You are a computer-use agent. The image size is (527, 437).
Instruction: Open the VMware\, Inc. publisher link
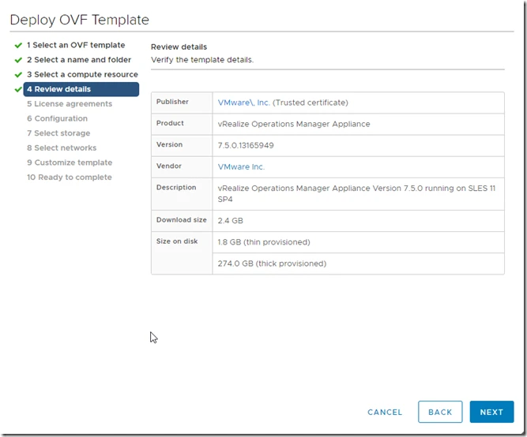coord(243,103)
